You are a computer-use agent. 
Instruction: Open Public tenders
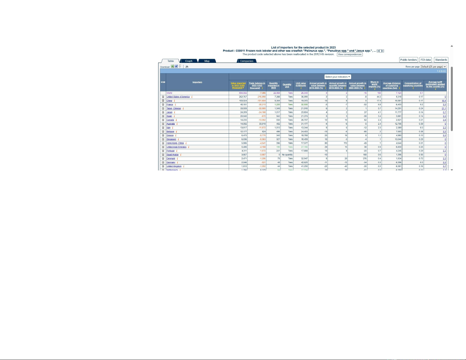[x=409, y=60]
